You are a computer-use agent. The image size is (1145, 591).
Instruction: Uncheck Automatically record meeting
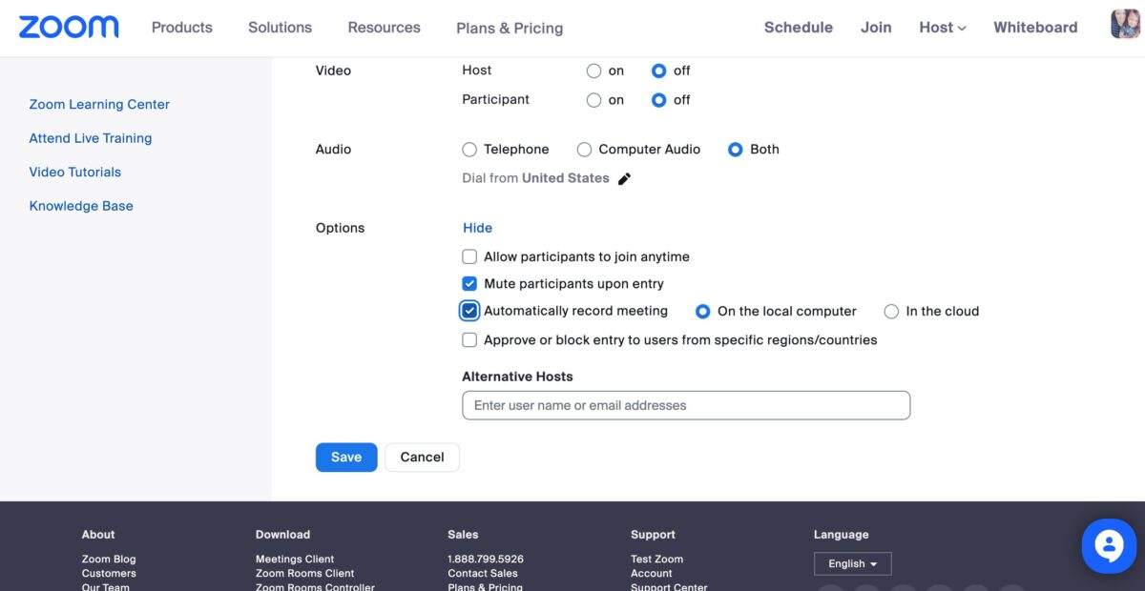pyautogui.click(x=469, y=311)
